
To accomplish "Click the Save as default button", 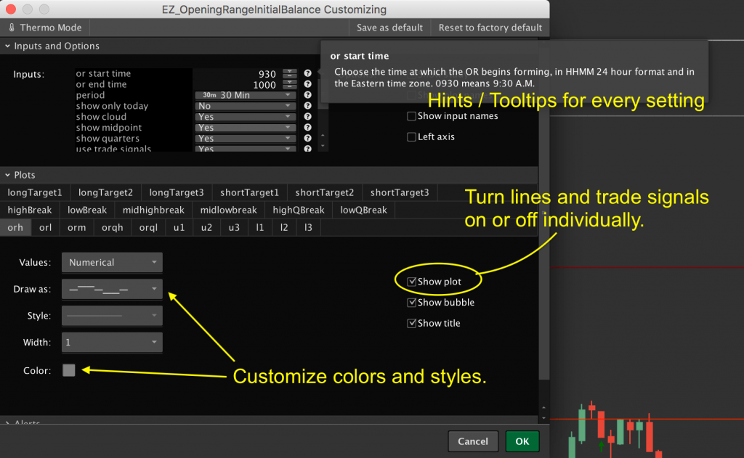I will 389,27.
